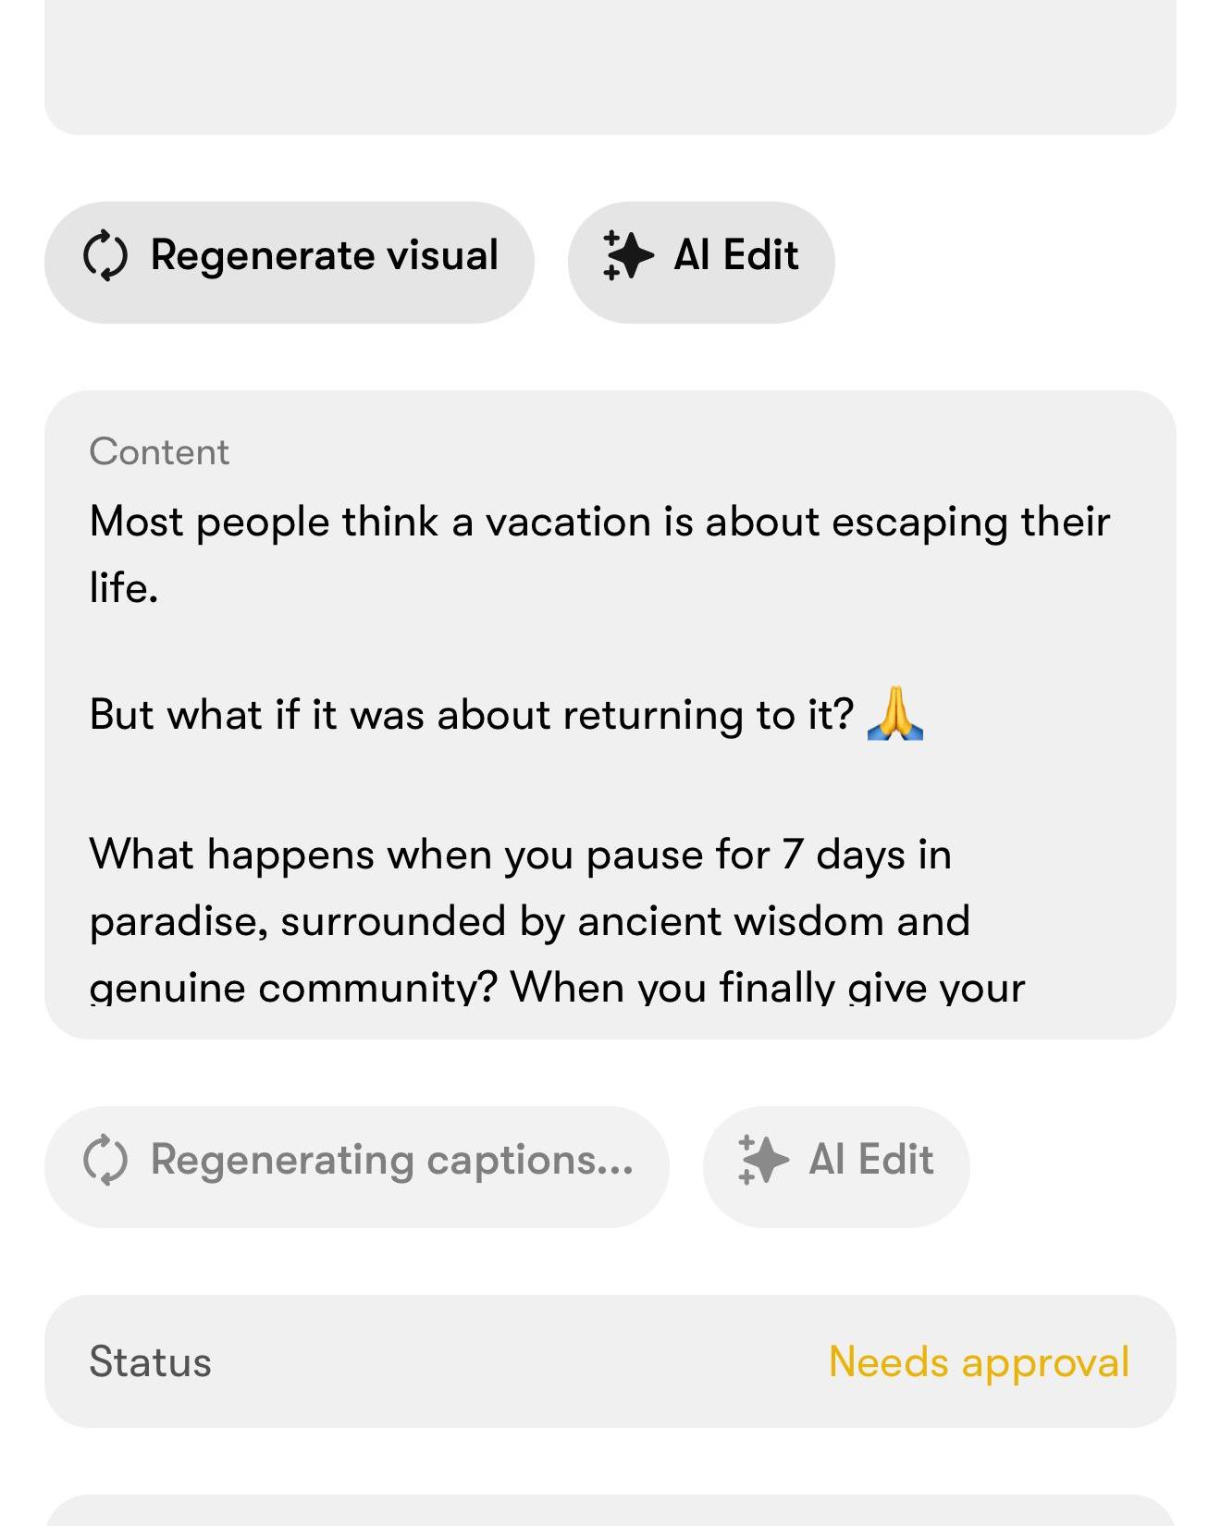Click the sparkle icon on the lower AI Edit
The width and height of the screenshot is (1221, 1526).
coord(762,1160)
